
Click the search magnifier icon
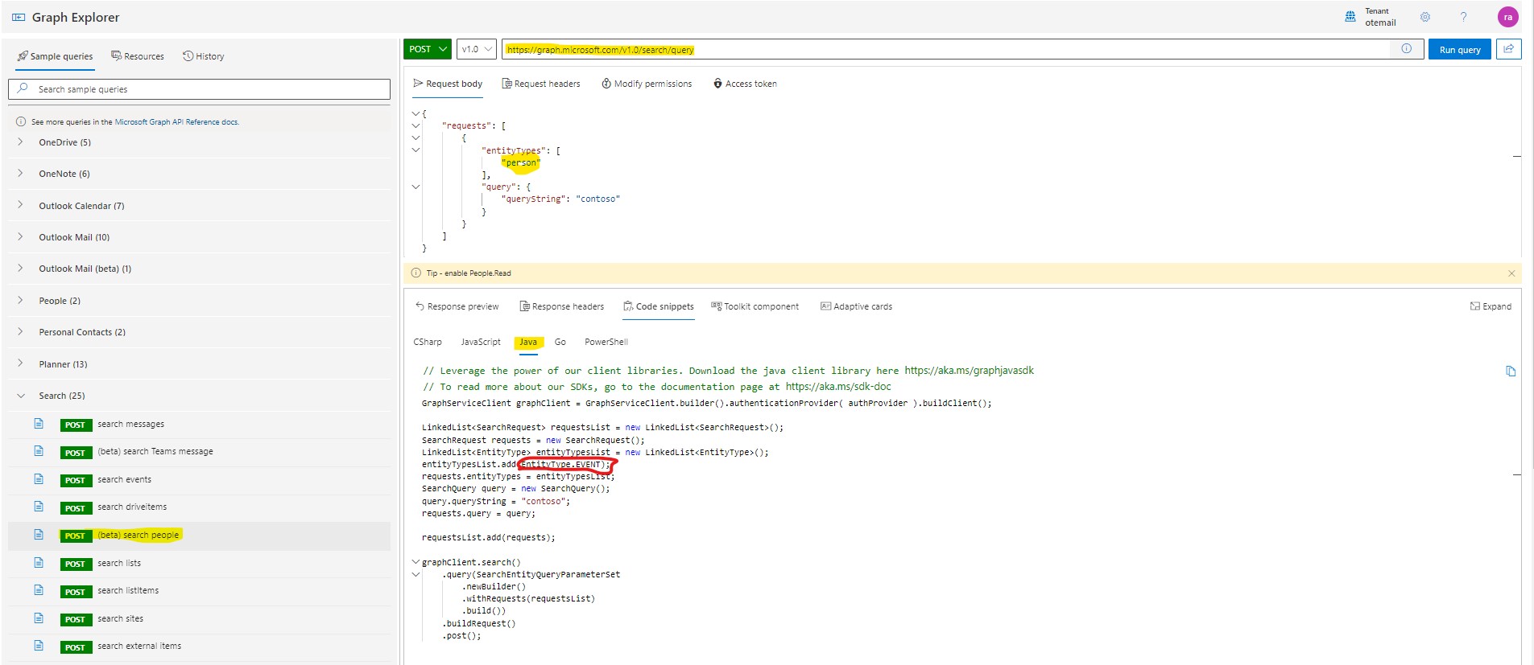click(x=23, y=88)
